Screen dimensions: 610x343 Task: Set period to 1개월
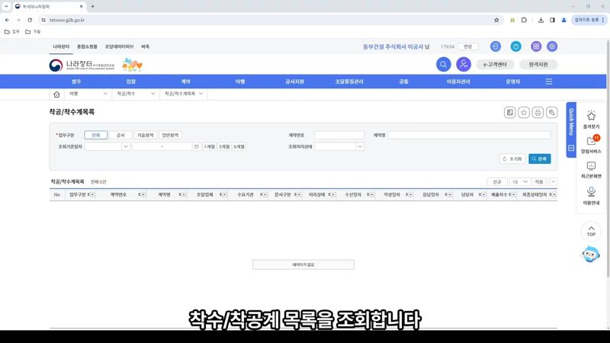pos(209,146)
